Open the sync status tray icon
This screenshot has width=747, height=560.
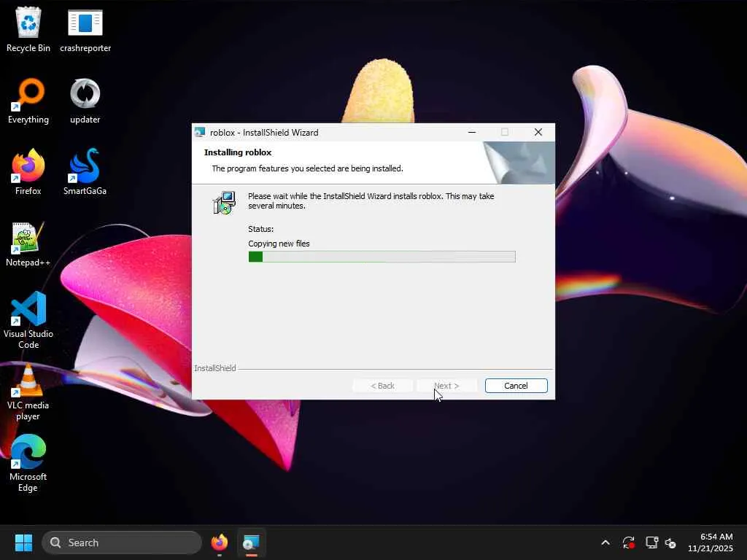pyautogui.click(x=628, y=542)
